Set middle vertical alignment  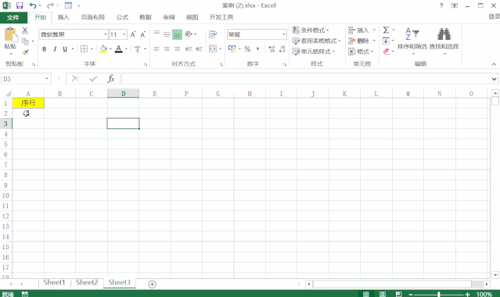(167, 34)
